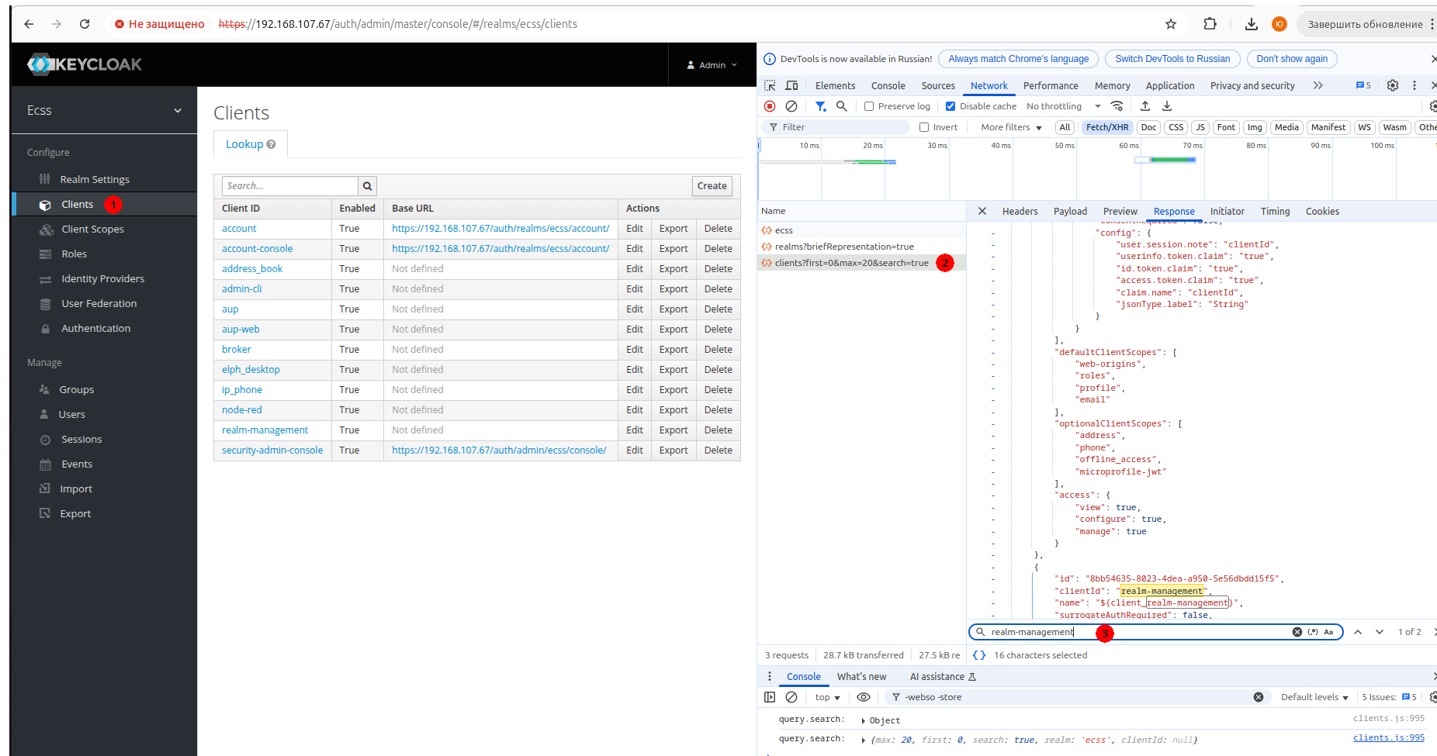Viewport: 1437px width, 756px height.
Task: Switch to the Headers tab
Action: 1020,211
